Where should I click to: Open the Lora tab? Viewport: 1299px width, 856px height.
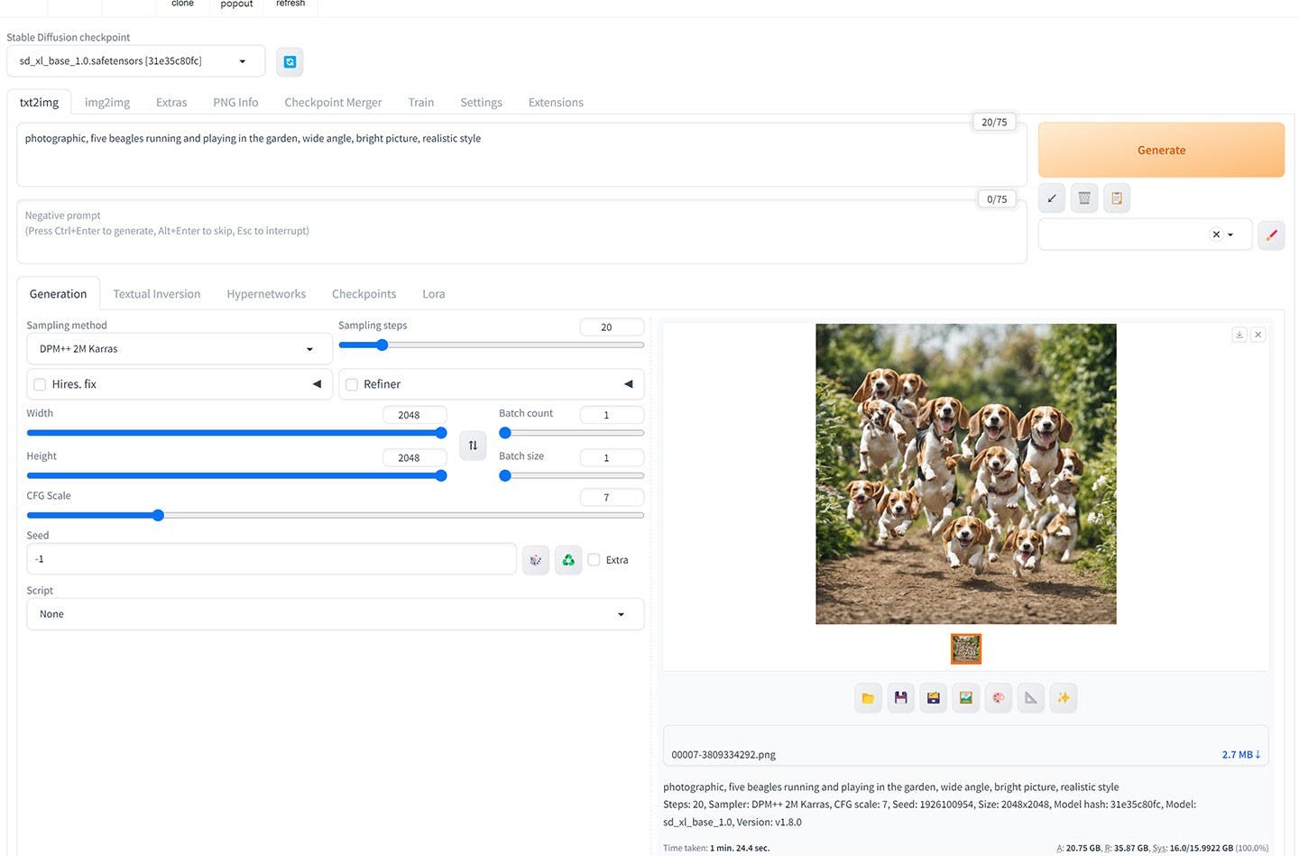433,294
